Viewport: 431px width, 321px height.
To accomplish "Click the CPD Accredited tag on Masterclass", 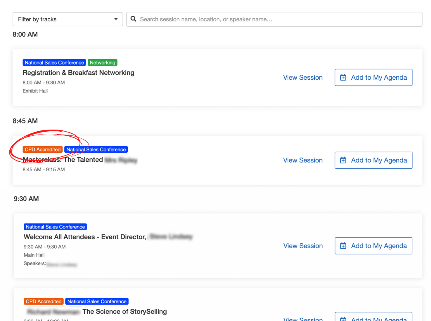I will (43, 150).
